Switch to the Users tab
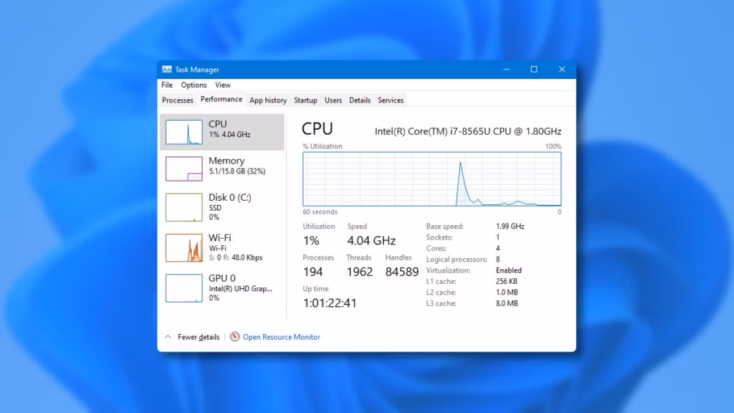The width and height of the screenshot is (734, 413). point(333,100)
